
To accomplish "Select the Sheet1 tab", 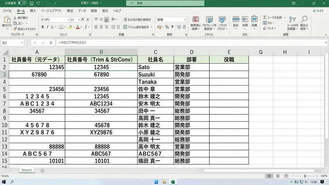I will 27,170.
